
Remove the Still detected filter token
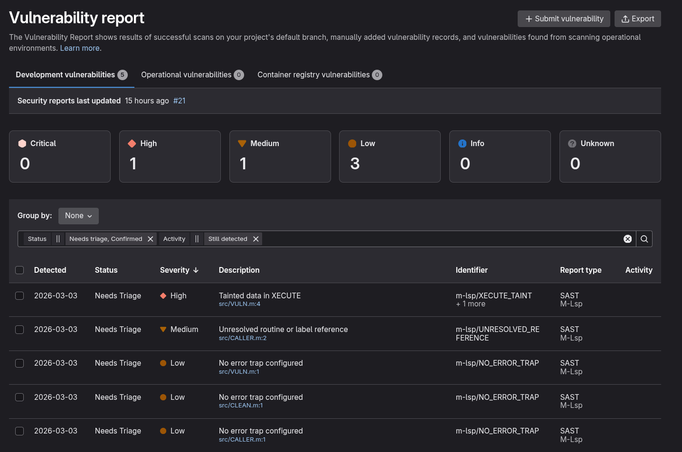[x=256, y=239]
